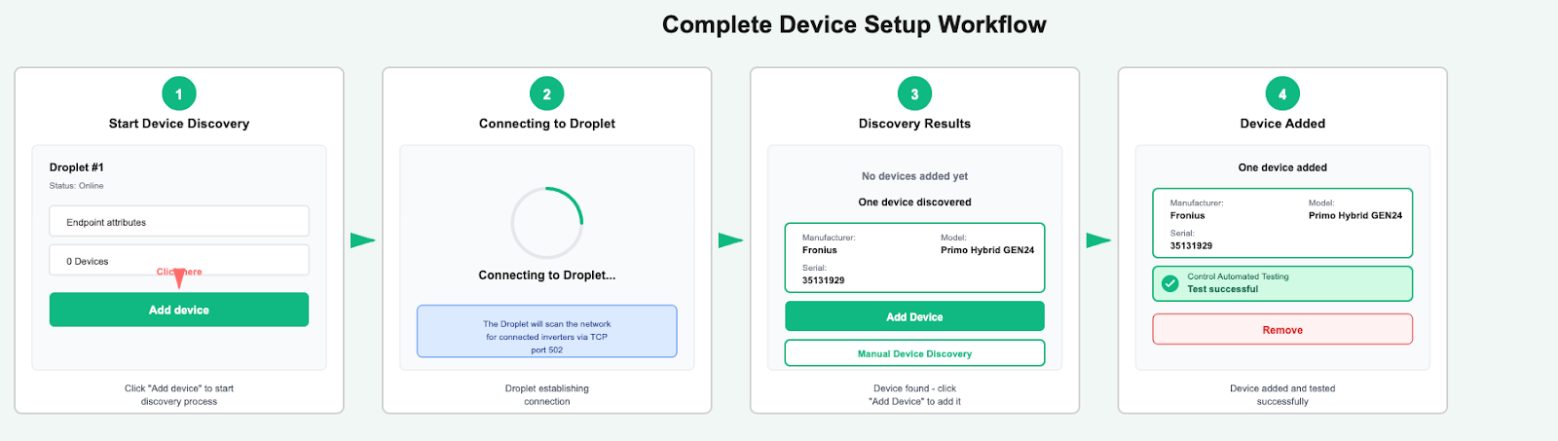1558x441 pixels.
Task: Open Manual Device Discovery
Action: tap(914, 353)
